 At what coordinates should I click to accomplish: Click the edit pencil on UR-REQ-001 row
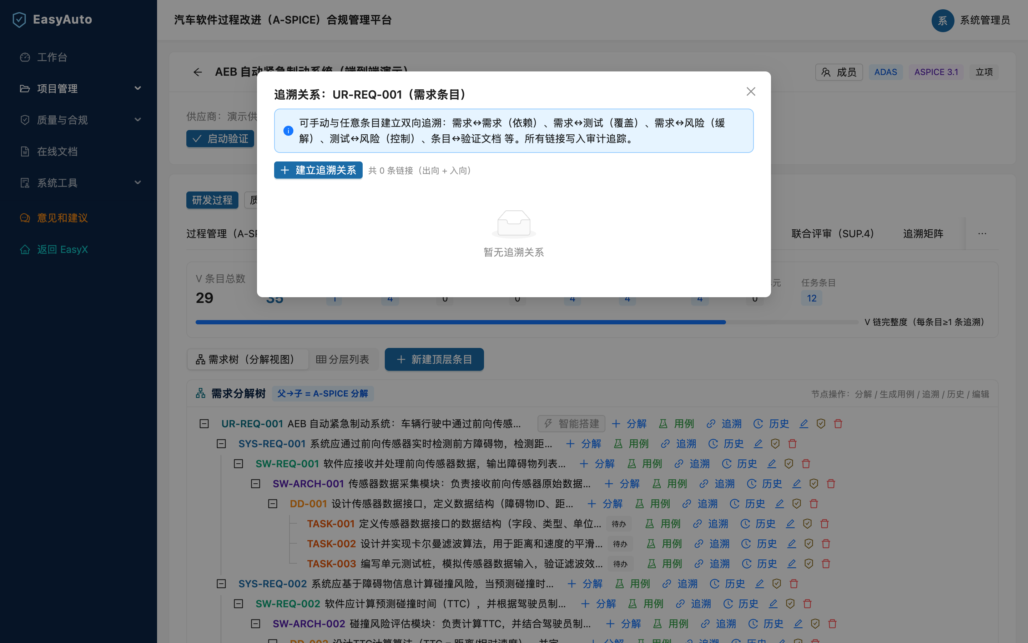(804, 424)
